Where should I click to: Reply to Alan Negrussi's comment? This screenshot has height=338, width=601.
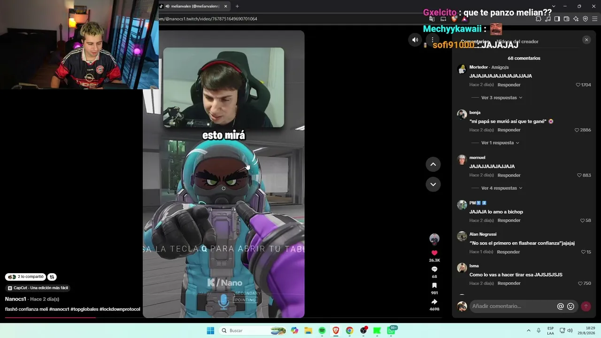coord(509,252)
